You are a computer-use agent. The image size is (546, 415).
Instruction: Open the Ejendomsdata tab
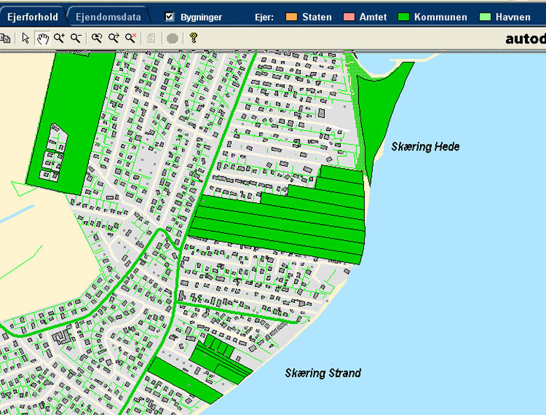108,17
